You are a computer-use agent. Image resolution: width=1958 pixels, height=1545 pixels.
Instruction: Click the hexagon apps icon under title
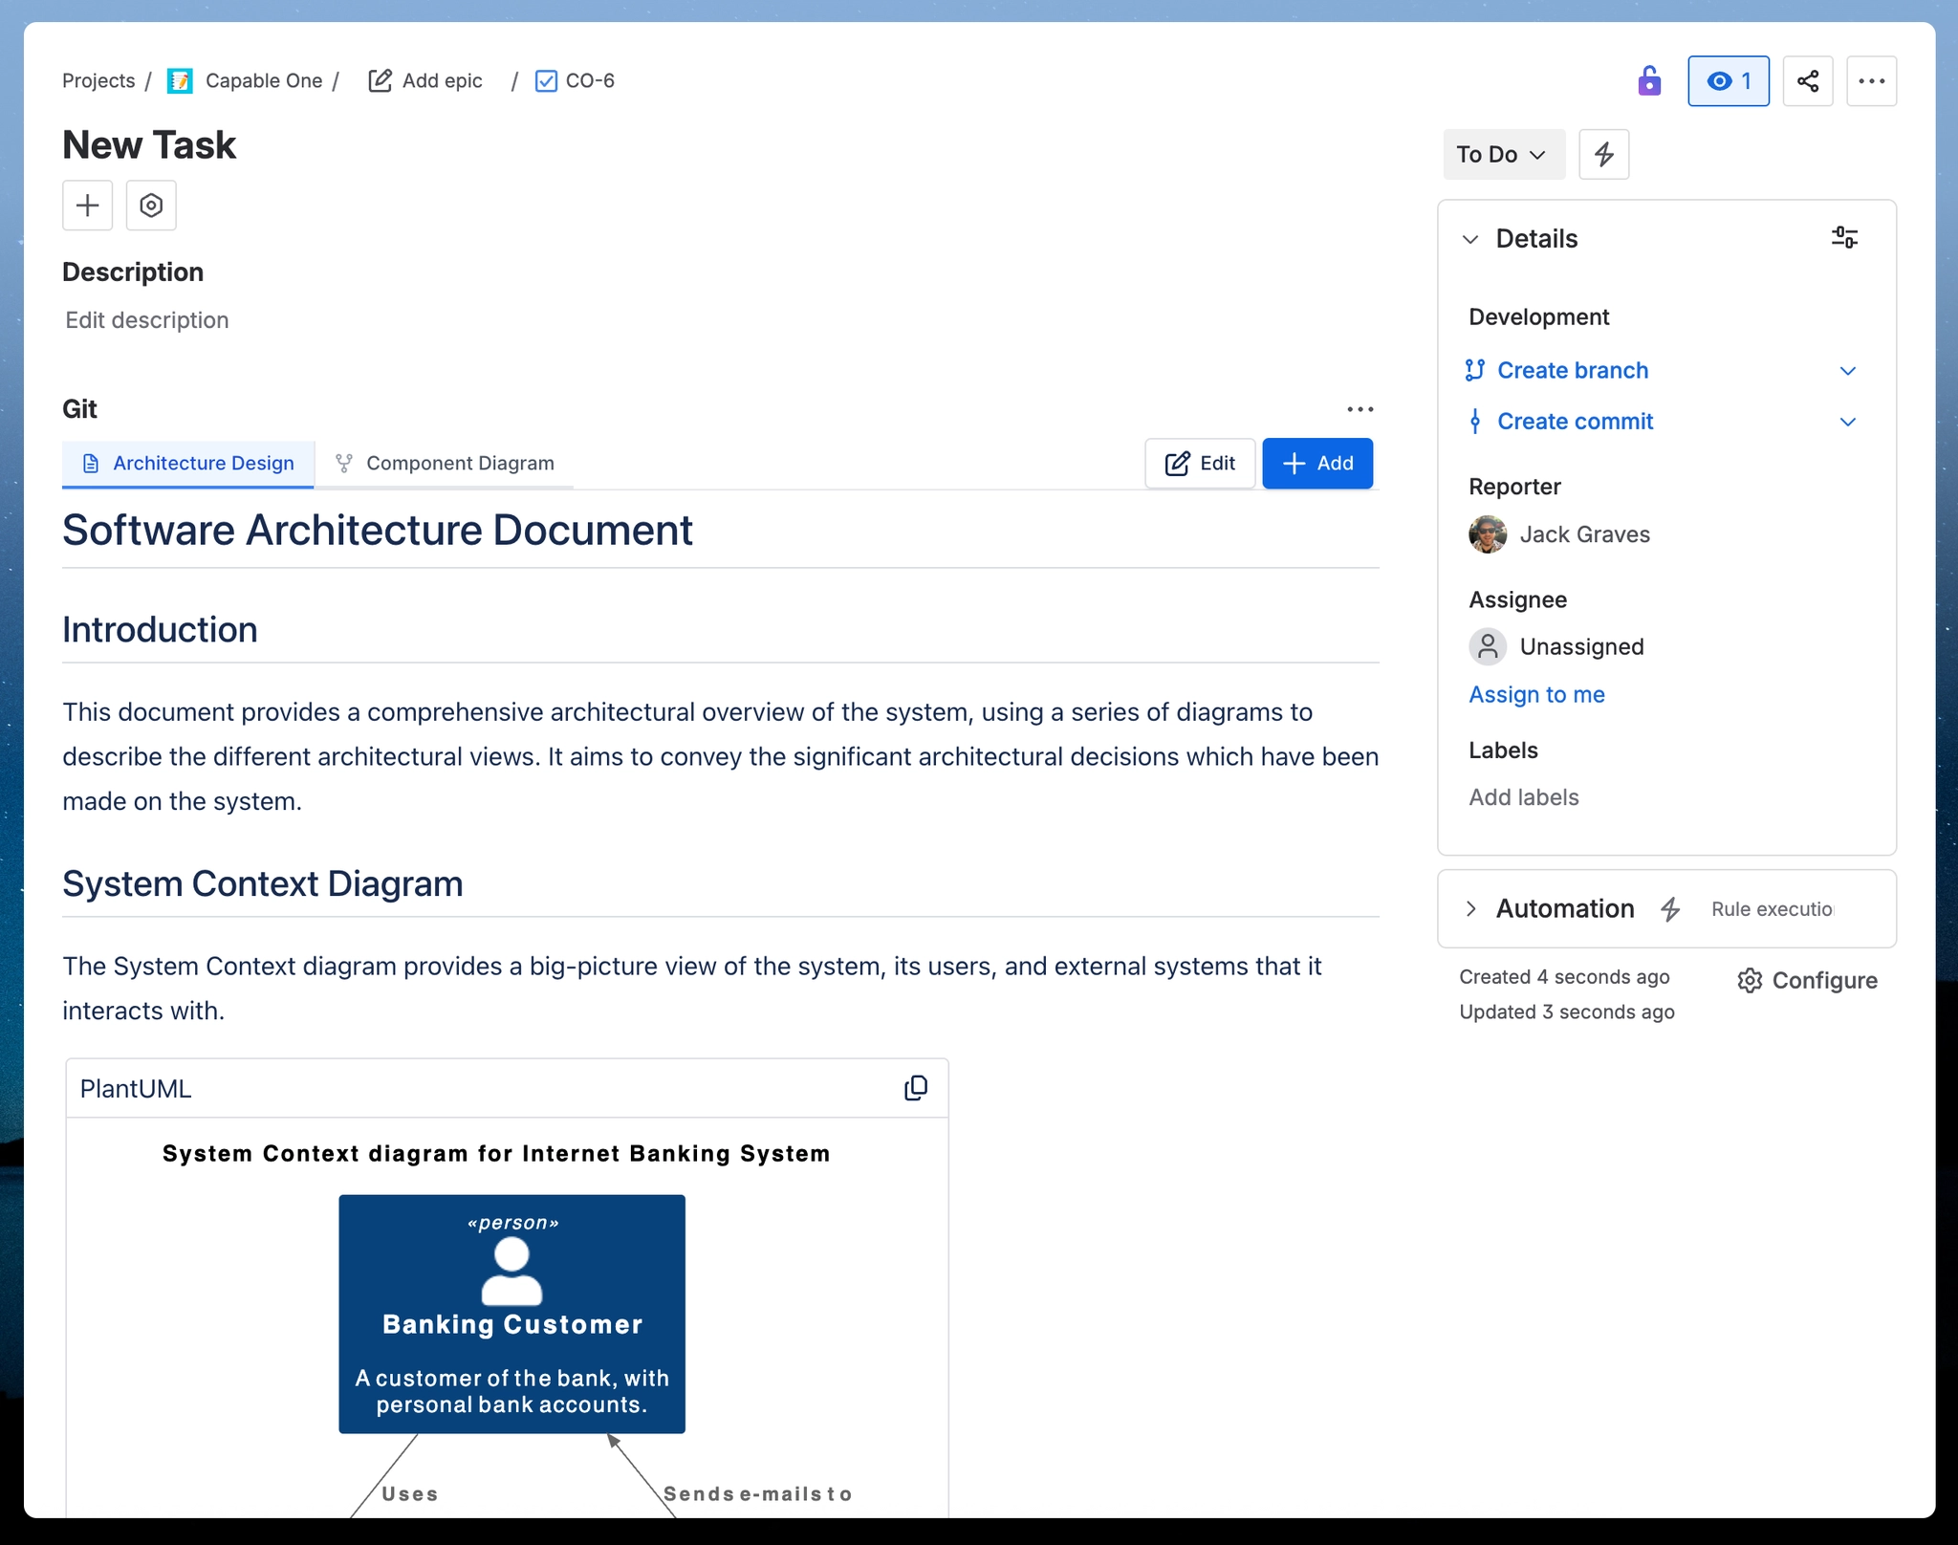click(x=151, y=206)
